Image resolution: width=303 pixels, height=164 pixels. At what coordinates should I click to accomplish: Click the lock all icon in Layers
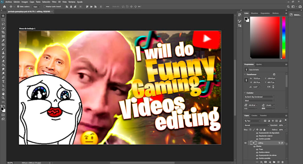pyautogui.click(x=264, y=130)
